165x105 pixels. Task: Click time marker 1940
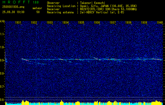coord(160,22)
